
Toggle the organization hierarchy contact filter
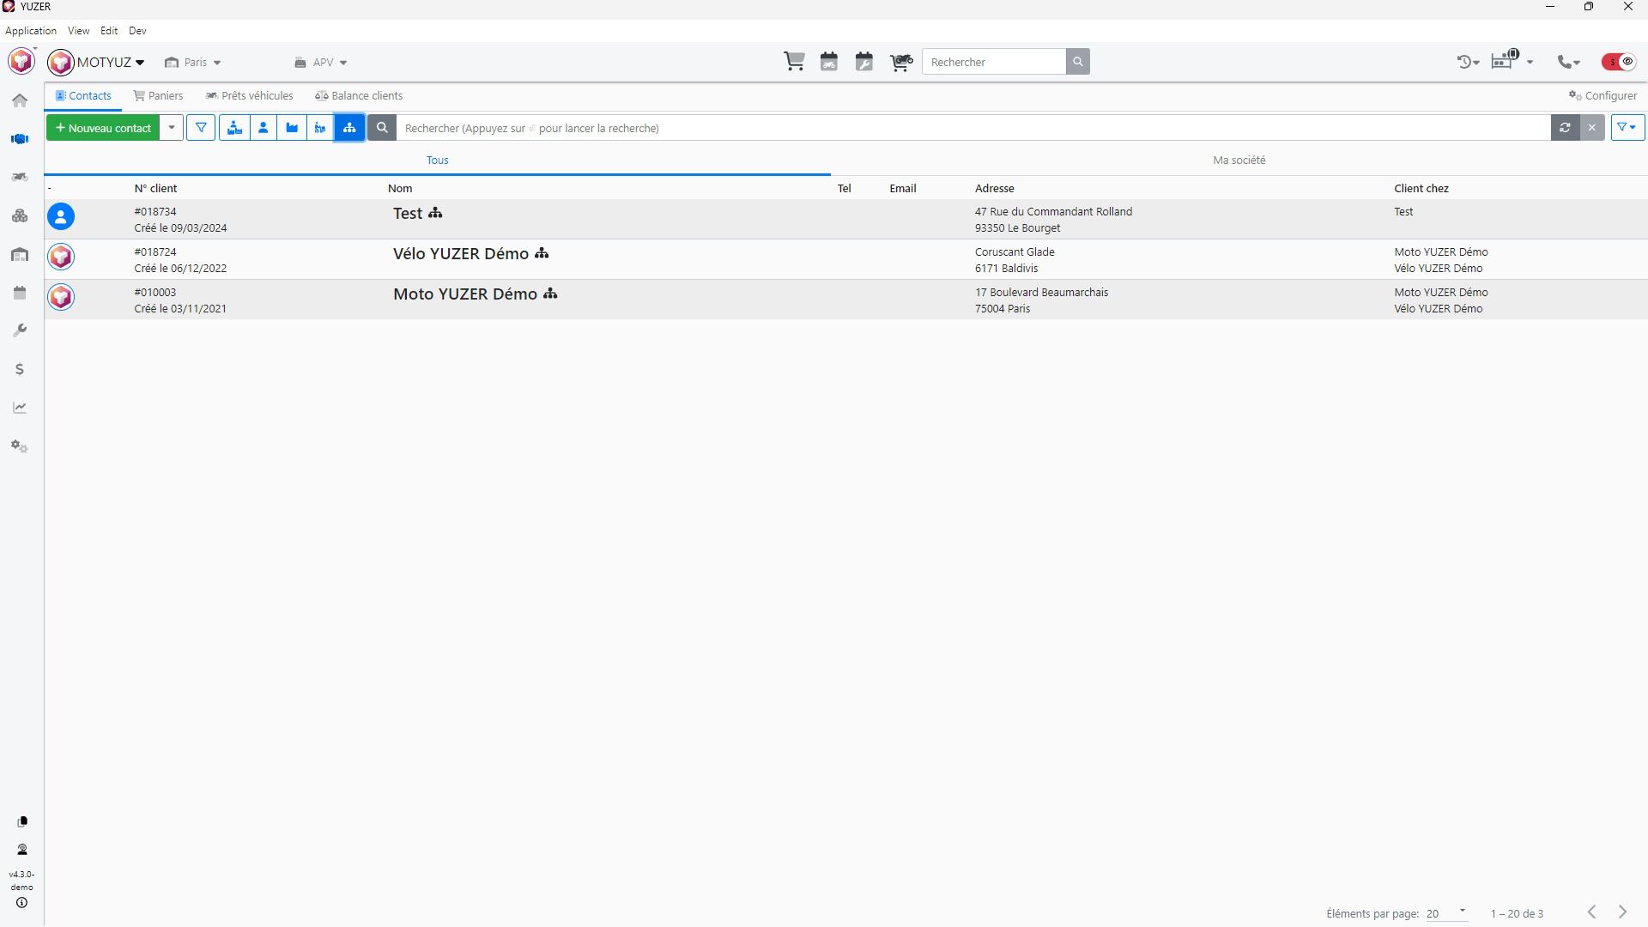(349, 128)
